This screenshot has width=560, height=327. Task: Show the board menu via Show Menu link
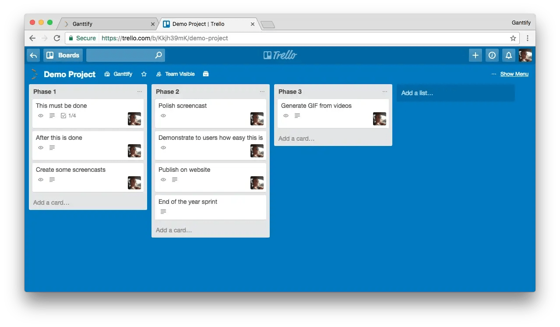514,74
